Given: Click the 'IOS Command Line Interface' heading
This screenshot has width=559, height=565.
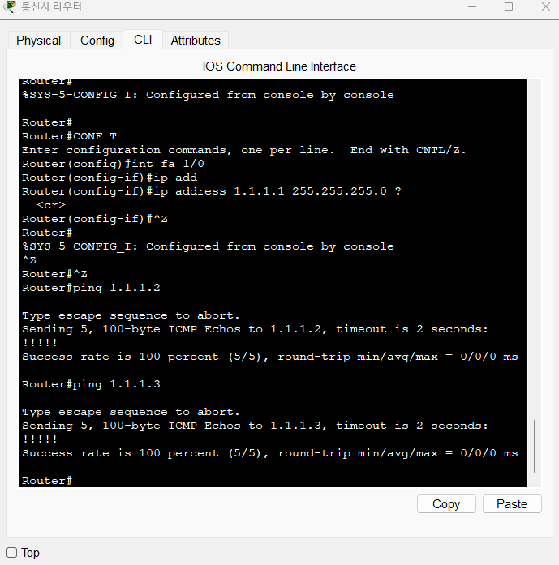Looking at the screenshot, I should tap(279, 66).
